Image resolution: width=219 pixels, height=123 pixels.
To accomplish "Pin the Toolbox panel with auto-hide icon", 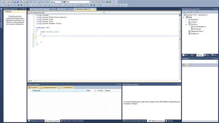I will tap(24, 9).
